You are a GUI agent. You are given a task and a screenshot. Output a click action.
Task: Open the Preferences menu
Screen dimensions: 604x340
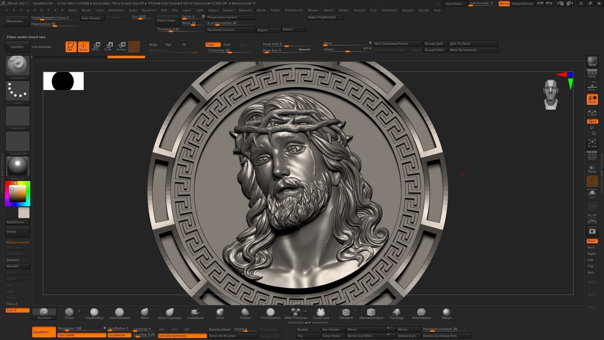[294, 10]
